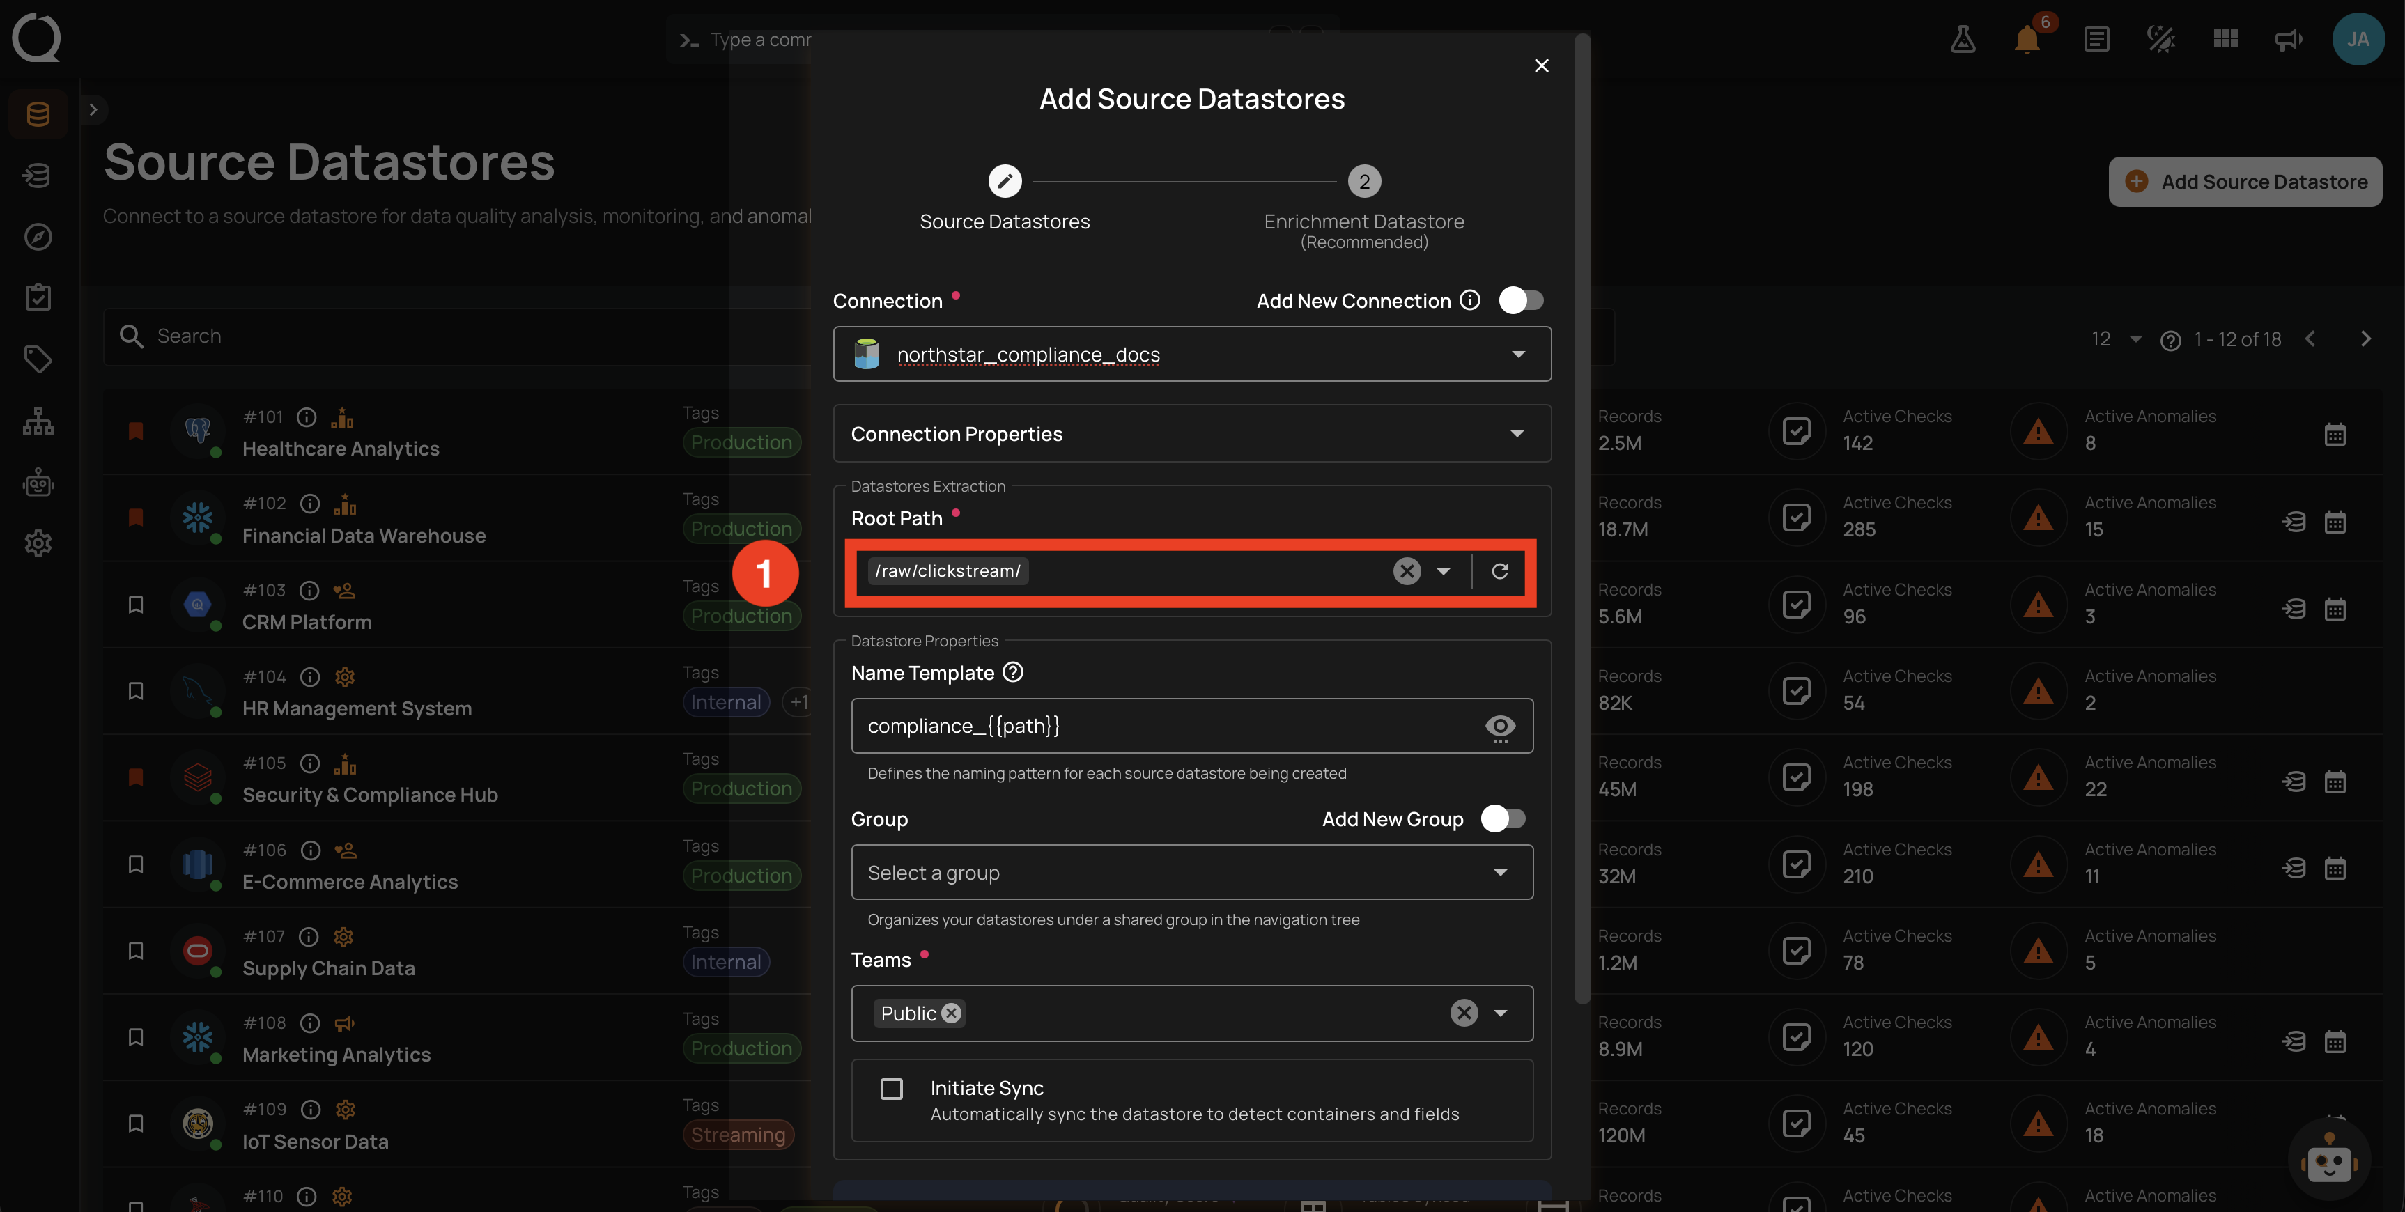Show Add New Connection info tooltip
This screenshot has height=1212, width=2405.
1471,300
